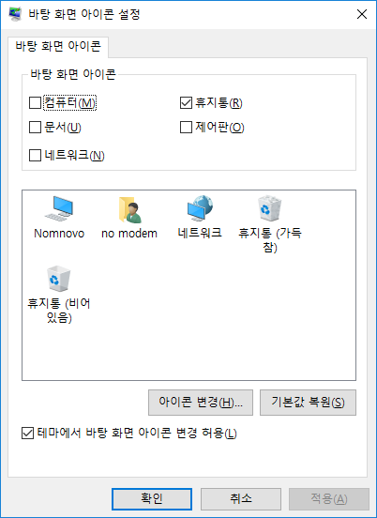Viewport: 377px width, 518px height.
Task: Check the 네트워크(N) checkbox
Action: pos(35,155)
